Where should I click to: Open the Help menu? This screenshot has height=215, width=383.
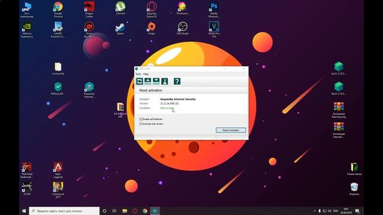pos(146,74)
